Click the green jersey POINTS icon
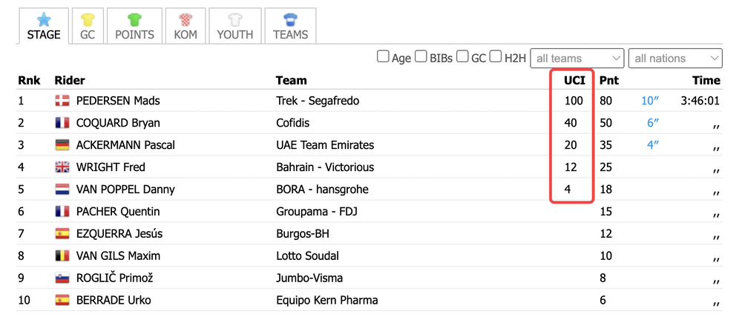 [x=134, y=20]
